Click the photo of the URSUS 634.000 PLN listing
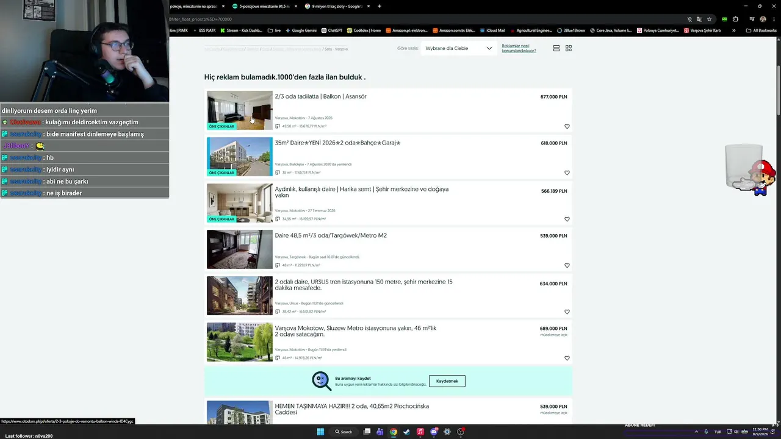Screen dimensions: 781x439 (x=240, y=296)
